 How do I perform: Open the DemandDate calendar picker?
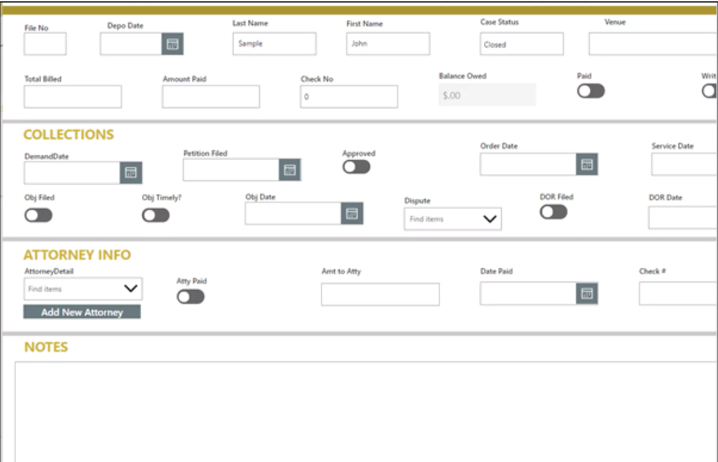pos(131,172)
